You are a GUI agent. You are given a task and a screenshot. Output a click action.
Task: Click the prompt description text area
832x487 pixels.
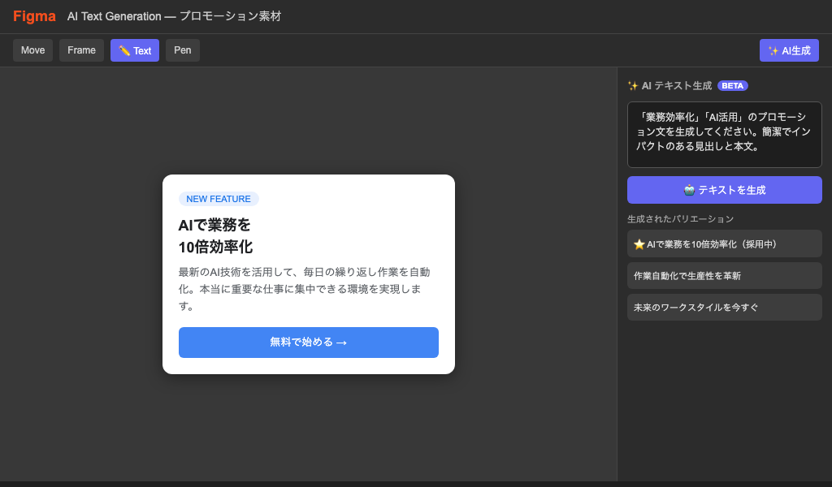(723, 135)
